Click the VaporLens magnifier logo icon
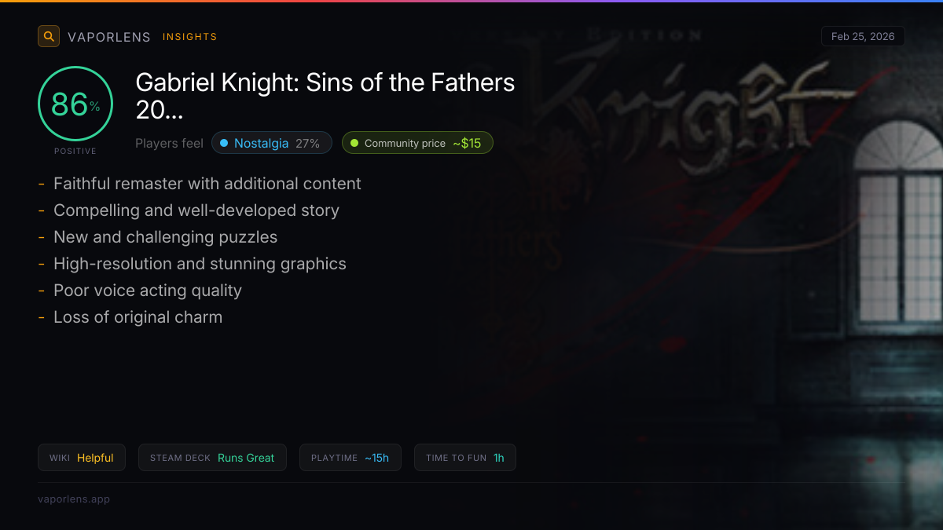Image resolution: width=943 pixels, height=530 pixels. pos(49,36)
